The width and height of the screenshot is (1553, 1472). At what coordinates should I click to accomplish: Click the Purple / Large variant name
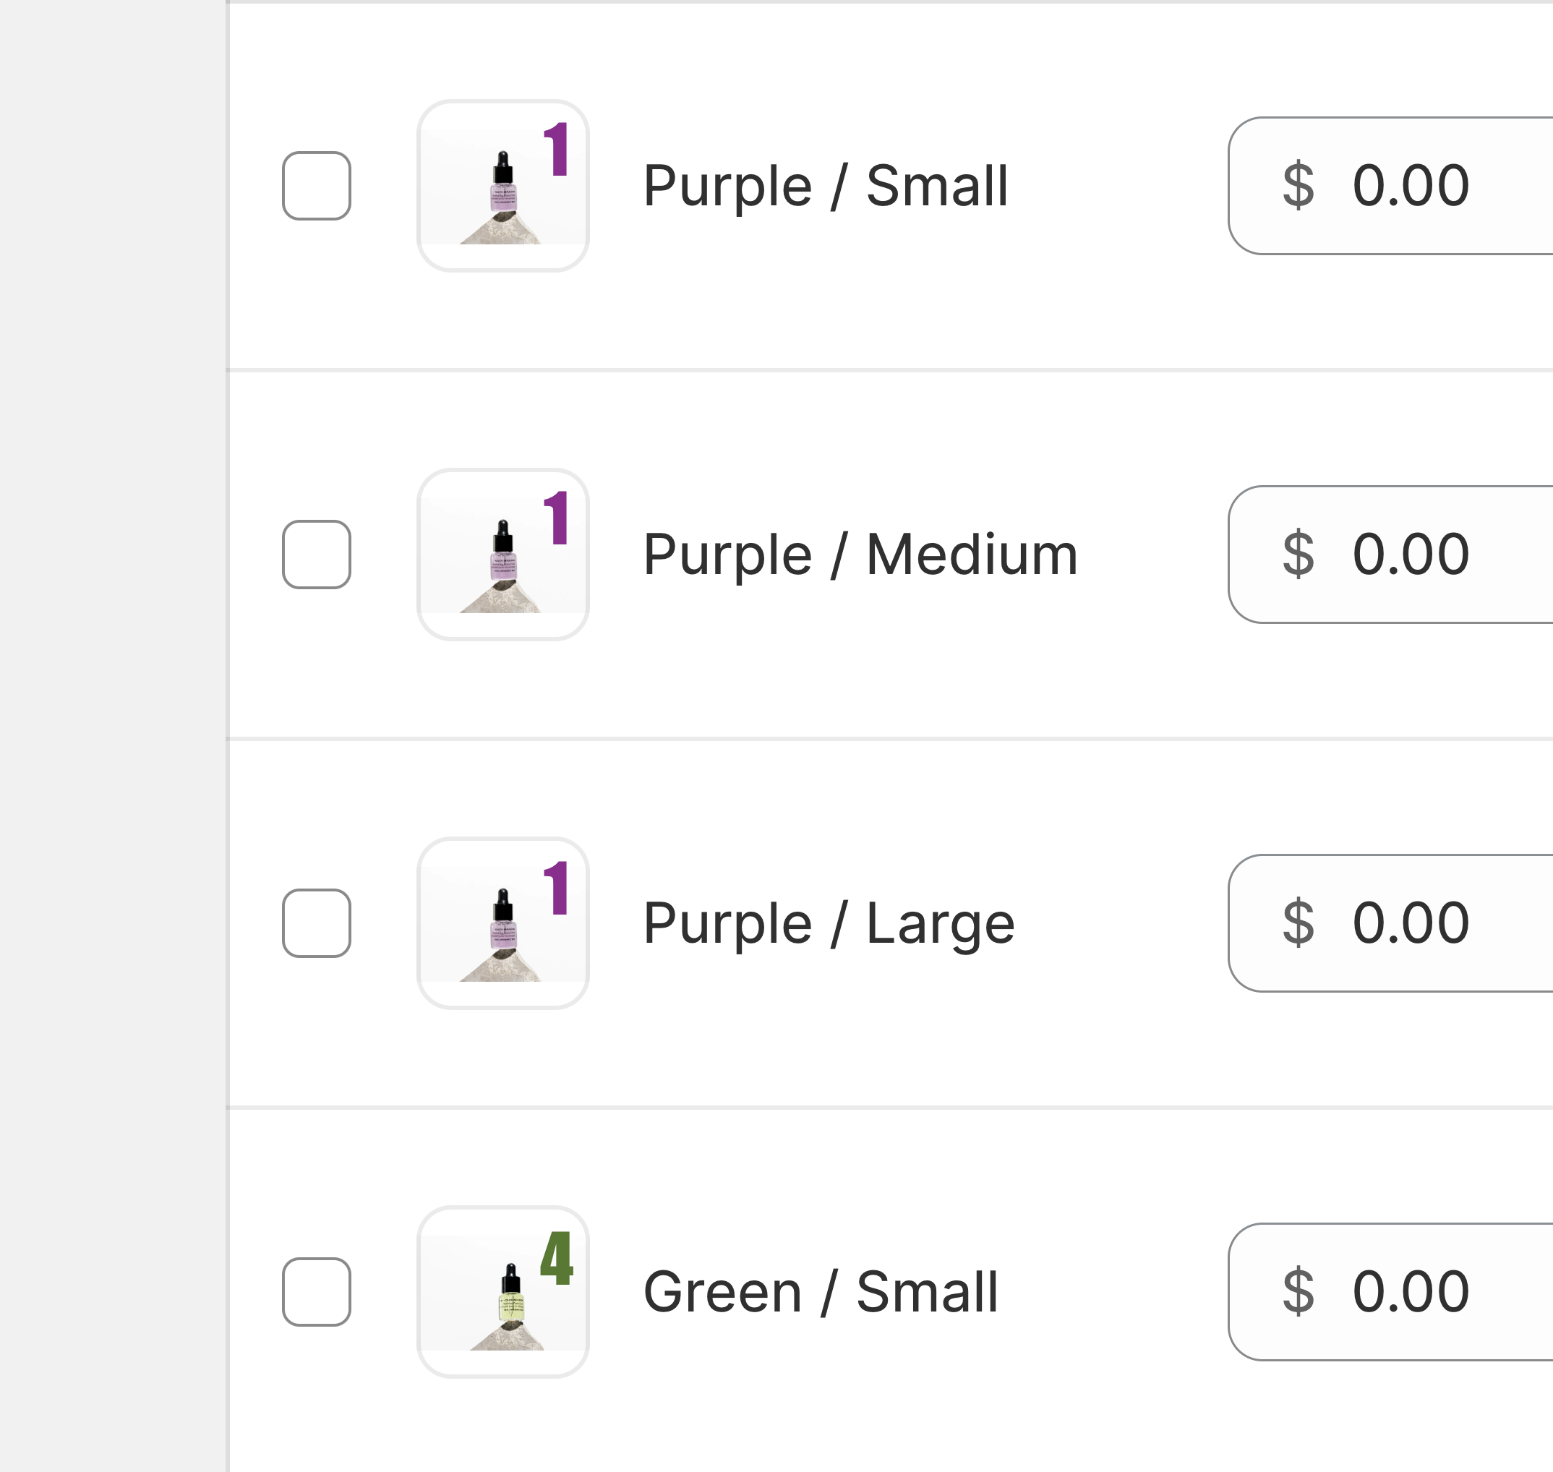(x=829, y=923)
